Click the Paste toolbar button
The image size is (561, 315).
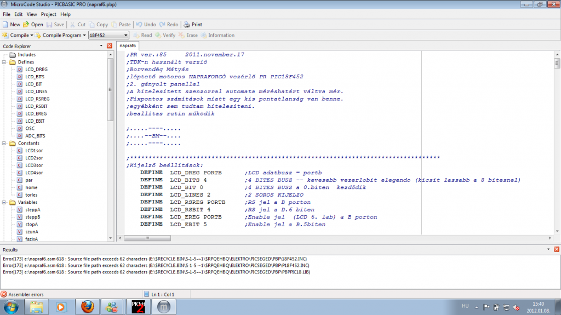pos(121,24)
